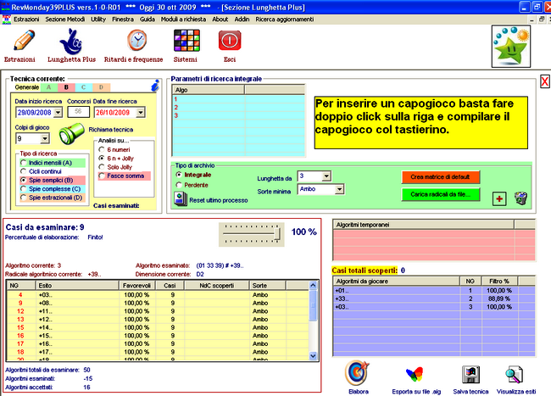Select result row NG 13 with +12..
Image resolution: width=551 pixels, height=396 pixels.
coord(158,319)
